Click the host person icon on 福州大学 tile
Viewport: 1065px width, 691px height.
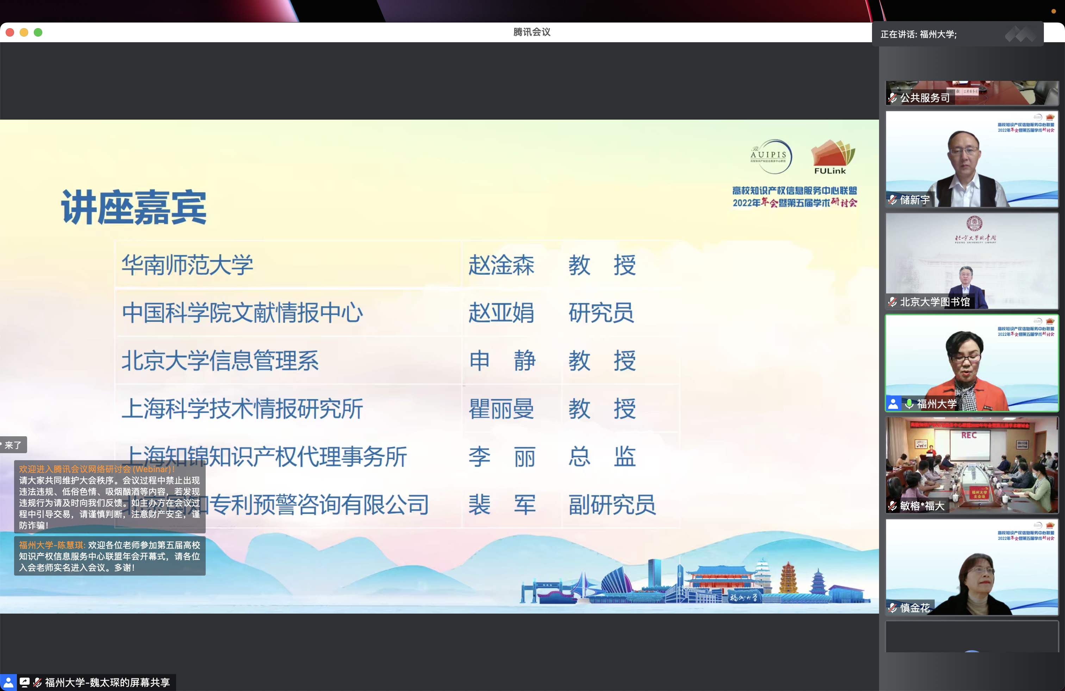(x=893, y=404)
